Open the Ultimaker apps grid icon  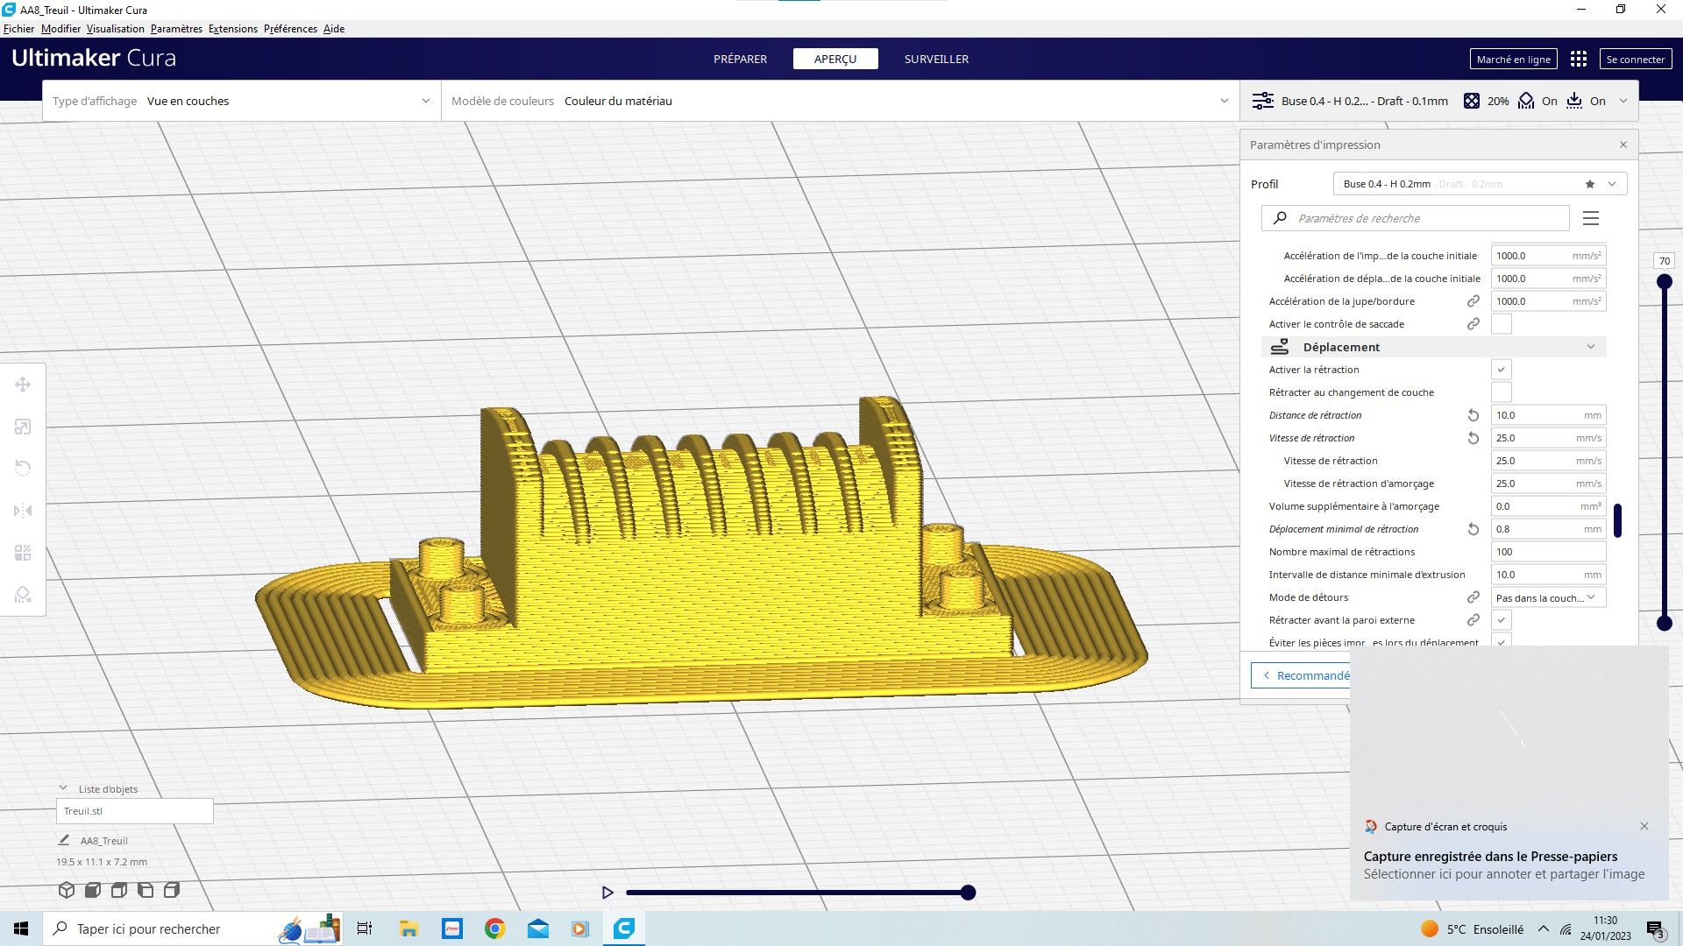(1578, 59)
